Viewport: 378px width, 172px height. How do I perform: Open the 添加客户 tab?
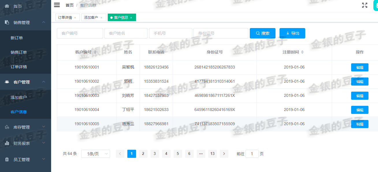92,17
